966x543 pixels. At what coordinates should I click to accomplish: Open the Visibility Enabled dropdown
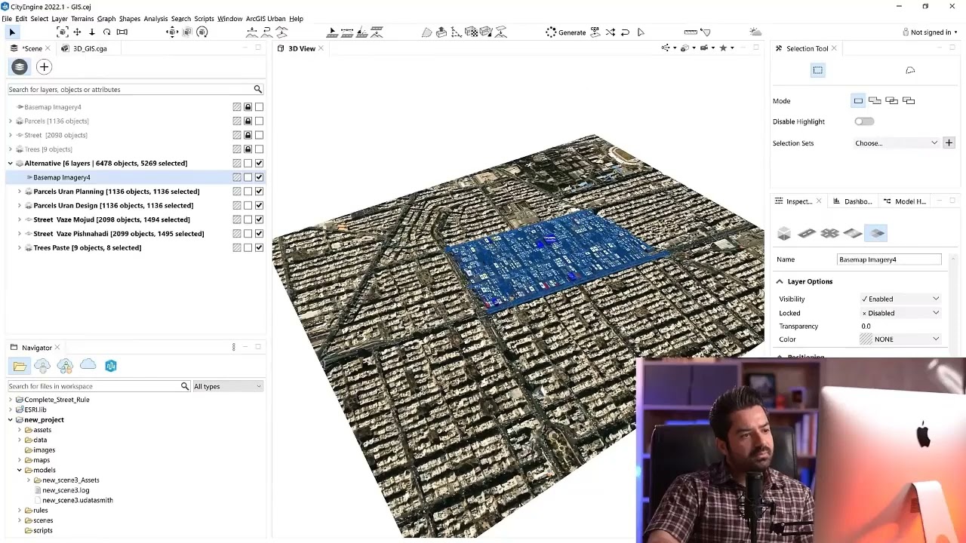tap(900, 299)
